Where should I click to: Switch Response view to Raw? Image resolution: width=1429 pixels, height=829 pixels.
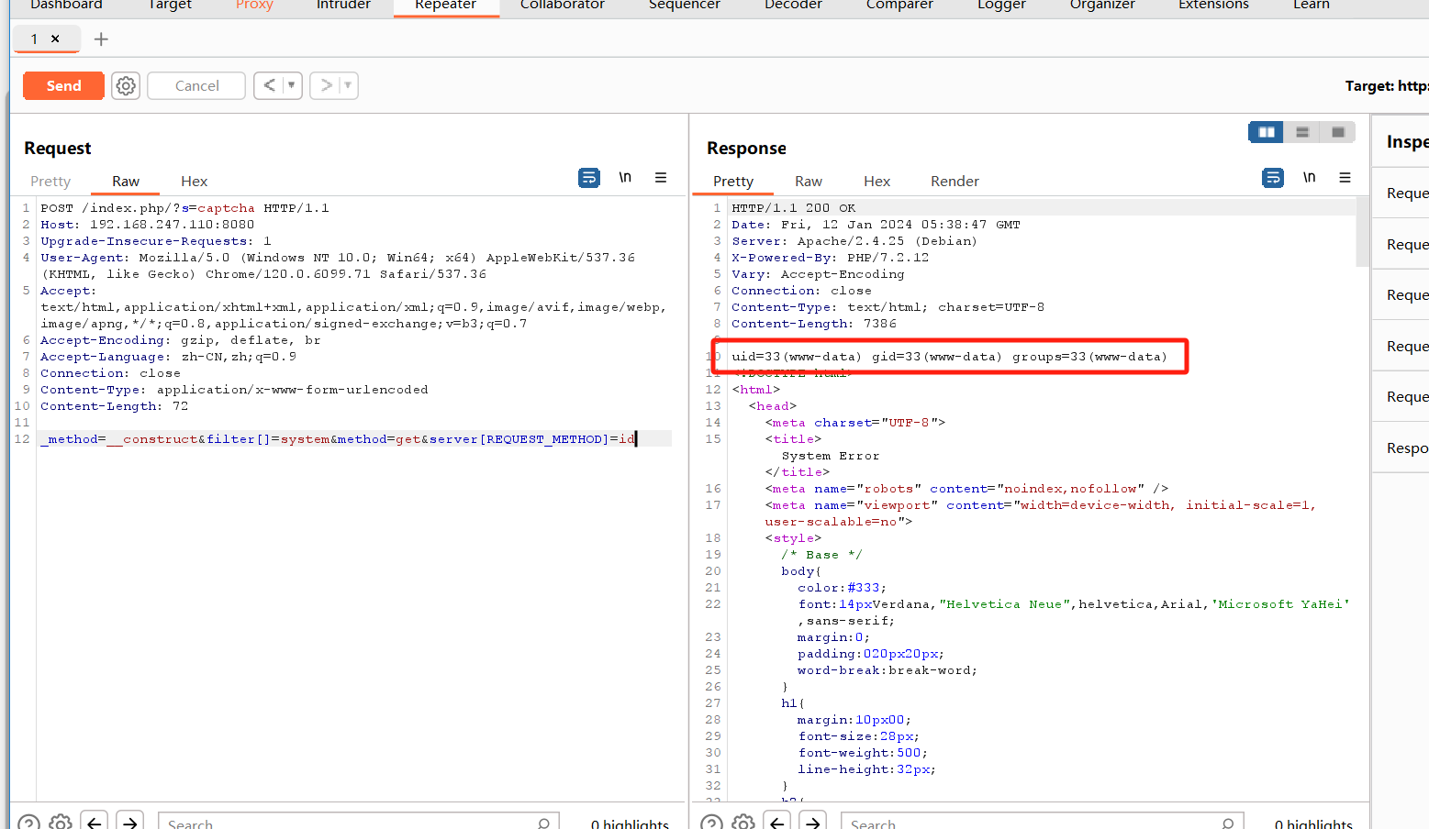click(809, 182)
